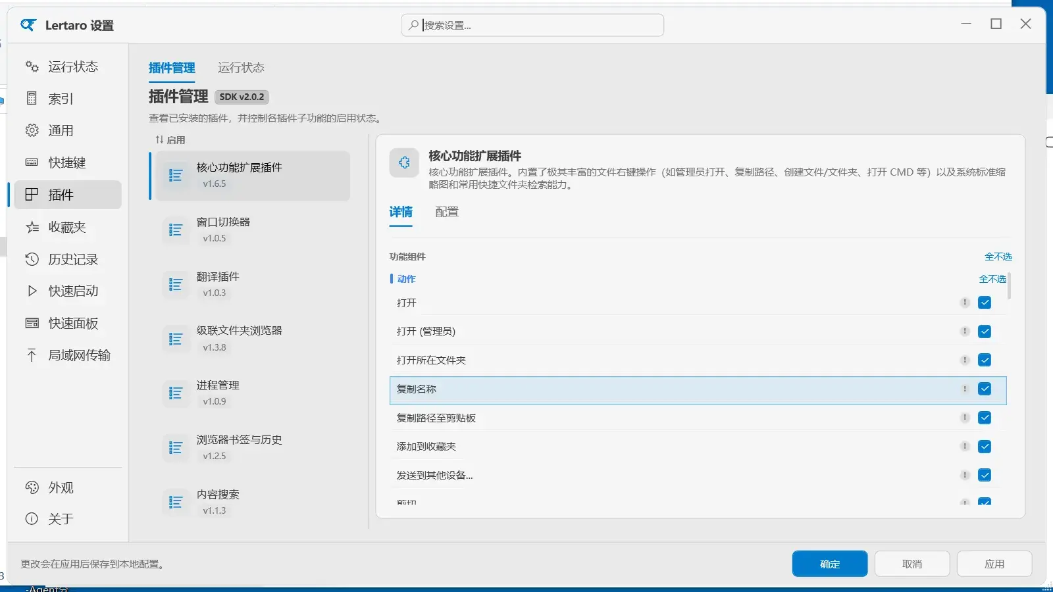Click the 翻译插件 list icon

tap(176, 285)
